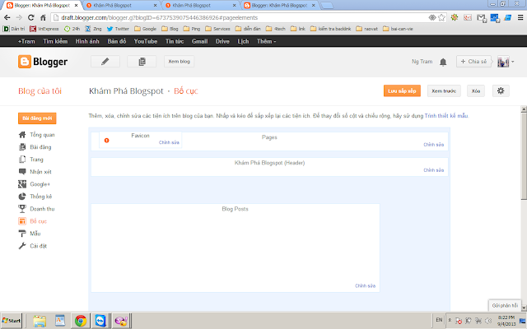Click Bản đồ in Google bar
Screen dimensions: 527x329
pos(117,41)
